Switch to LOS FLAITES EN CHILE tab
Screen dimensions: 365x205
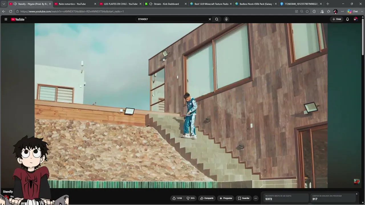click(121, 4)
